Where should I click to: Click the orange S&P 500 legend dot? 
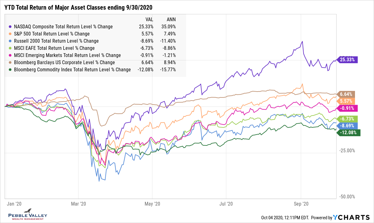click(x=11, y=34)
